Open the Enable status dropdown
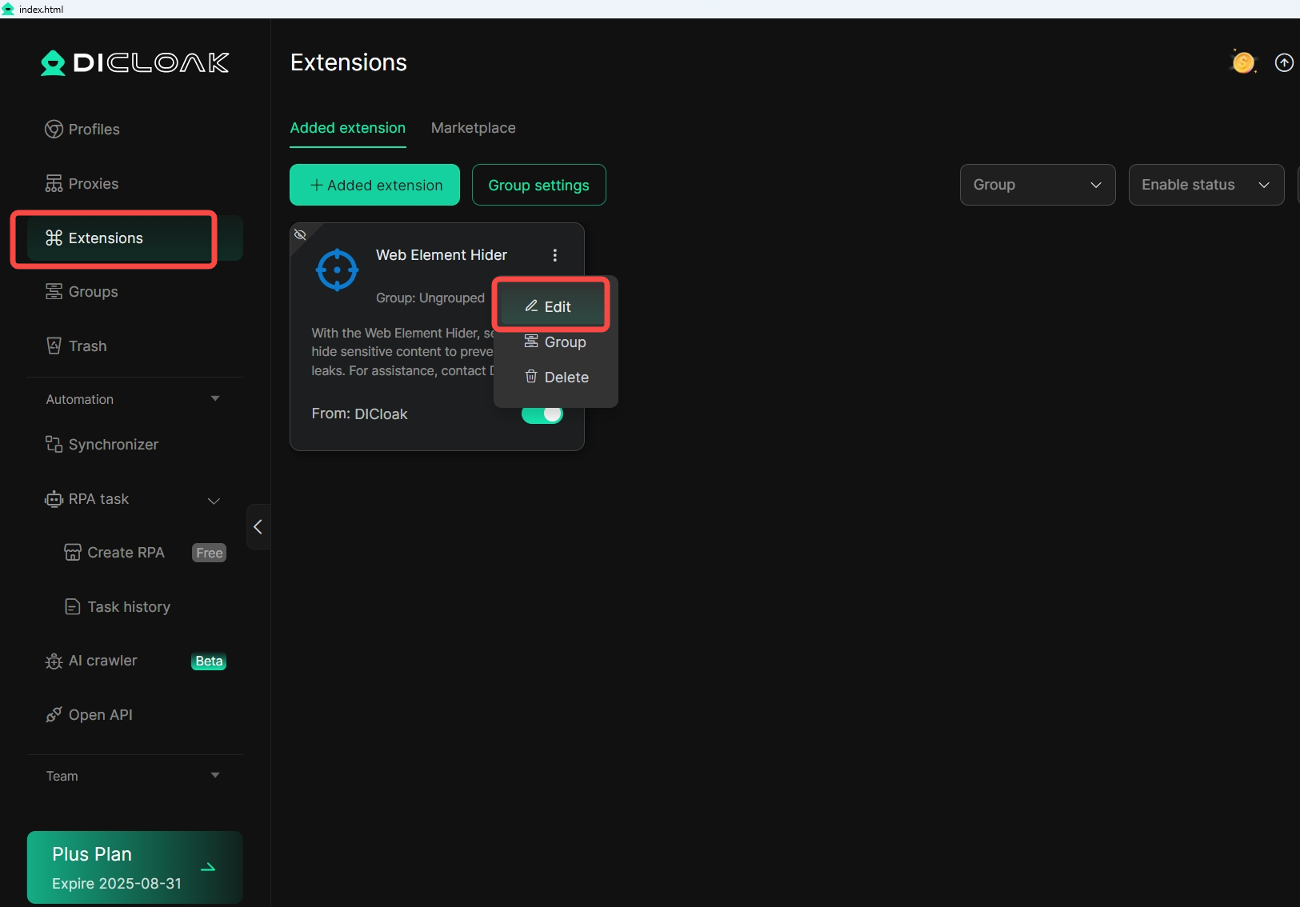 point(1206,185)
